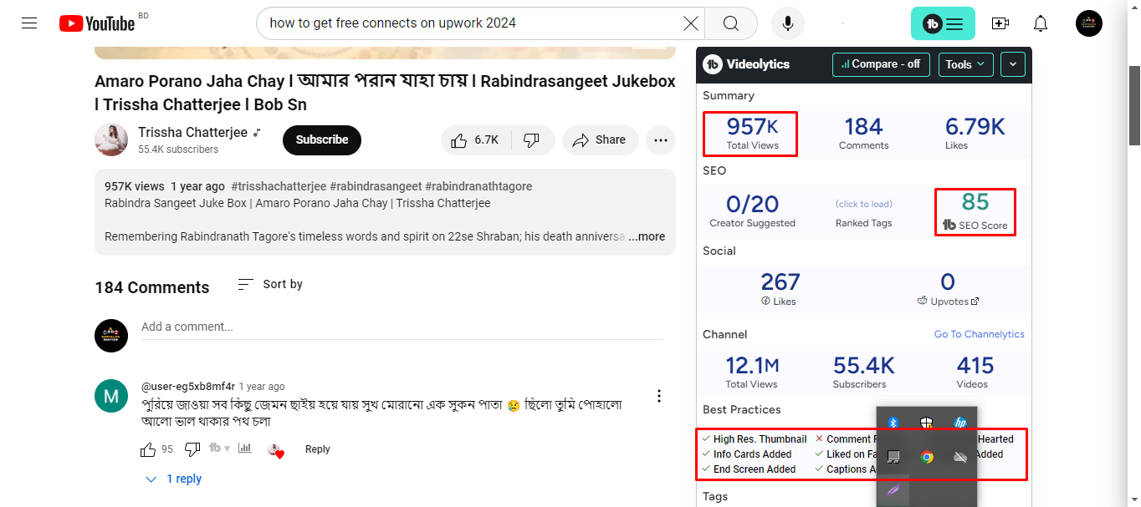This screenshot has height=507, width=1141.
Task: Open the notifications bell
Action: [1041, 23]
